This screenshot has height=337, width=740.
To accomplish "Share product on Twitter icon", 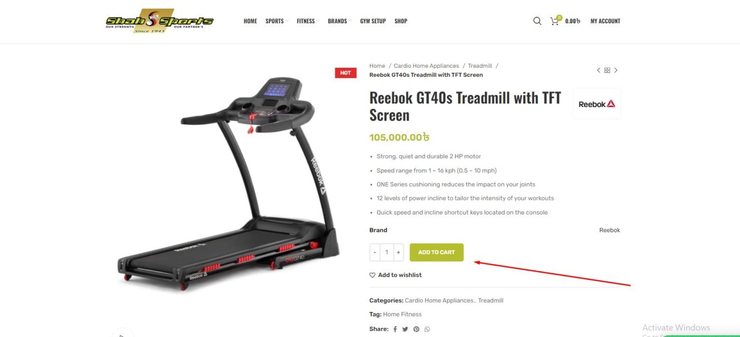I will coord(405,329).
